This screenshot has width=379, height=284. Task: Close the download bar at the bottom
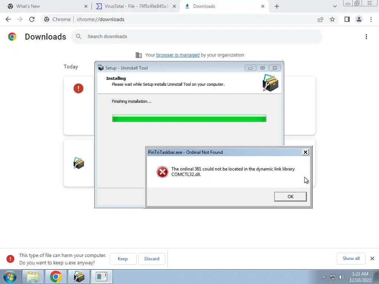tap(372, 258)
